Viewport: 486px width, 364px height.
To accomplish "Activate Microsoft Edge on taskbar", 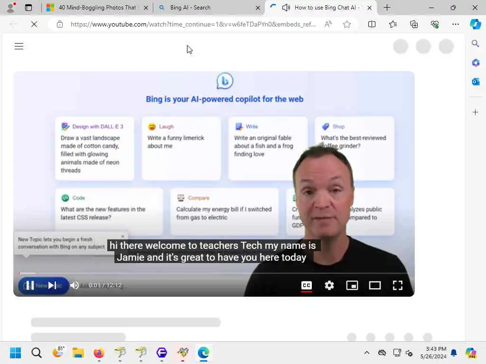I will click(203, 353).
